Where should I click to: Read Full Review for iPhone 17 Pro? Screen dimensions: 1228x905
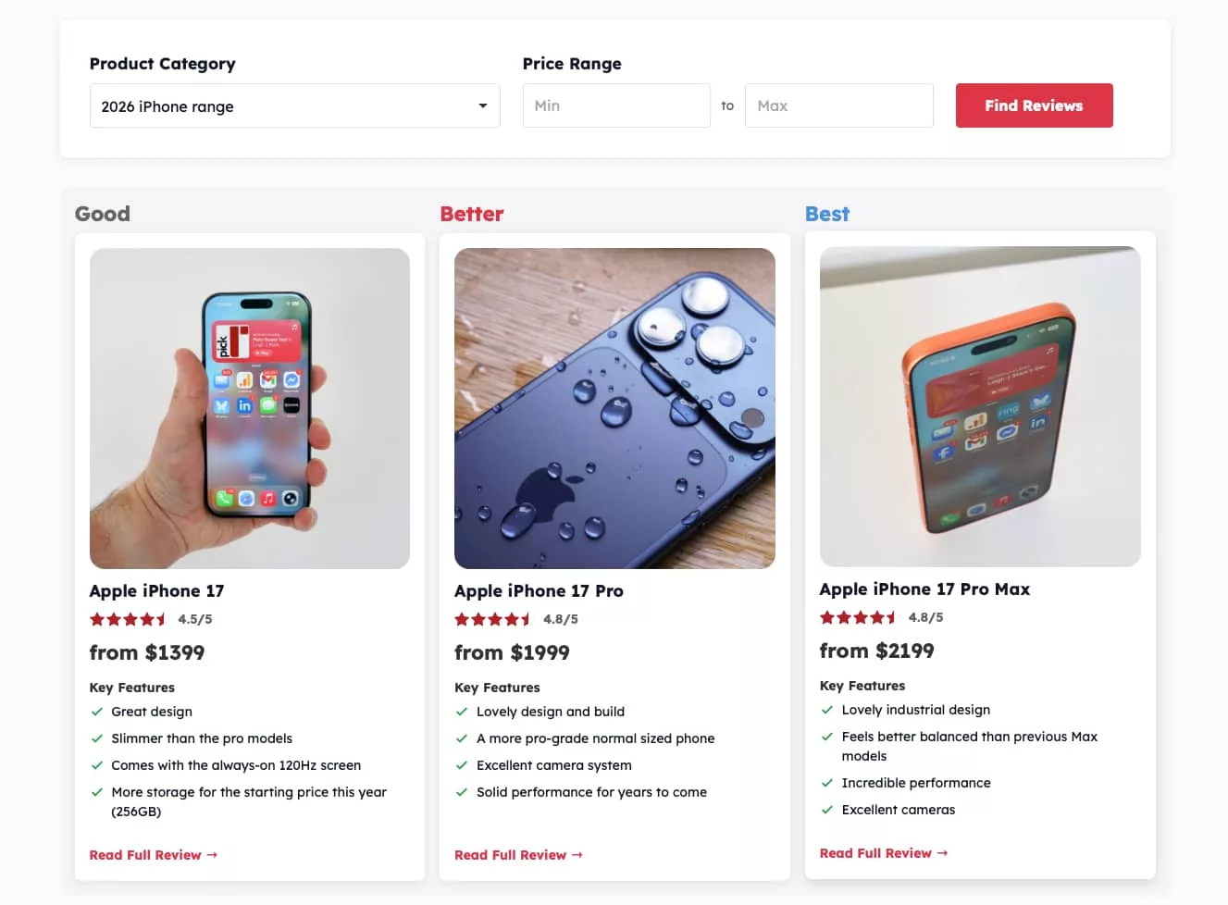tap(518, 855)
